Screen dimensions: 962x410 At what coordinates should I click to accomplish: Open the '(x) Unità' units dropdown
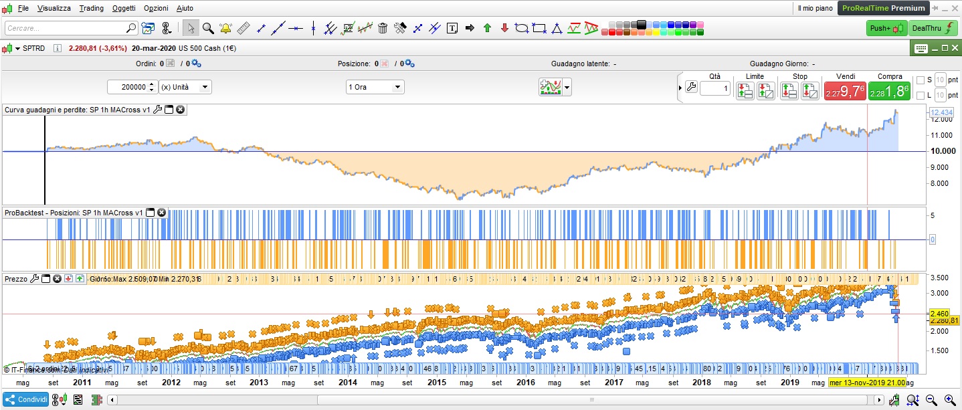click(185, 87)
